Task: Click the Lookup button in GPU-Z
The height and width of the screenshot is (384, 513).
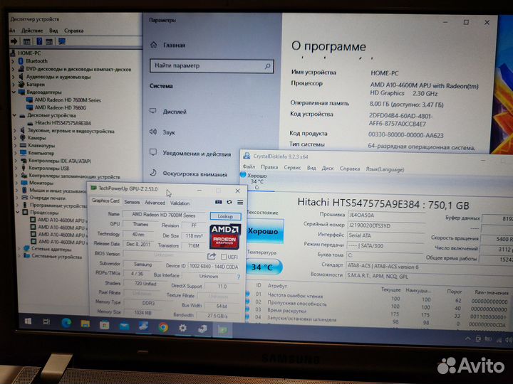Action: 225,215
